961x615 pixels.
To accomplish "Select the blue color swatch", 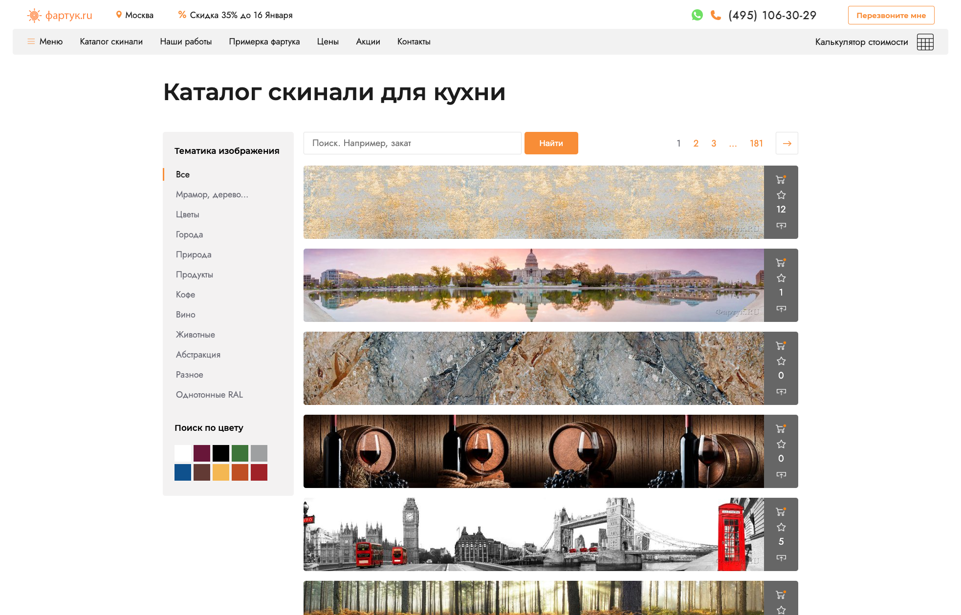I will (x=183, y=472).
